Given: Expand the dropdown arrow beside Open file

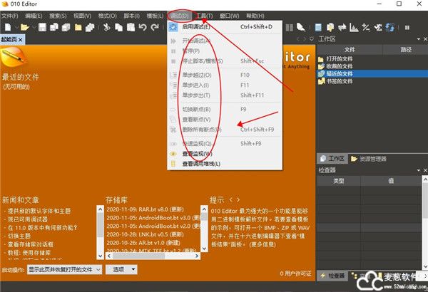Looking at the screenshot, I should click(x=34, y=27).
